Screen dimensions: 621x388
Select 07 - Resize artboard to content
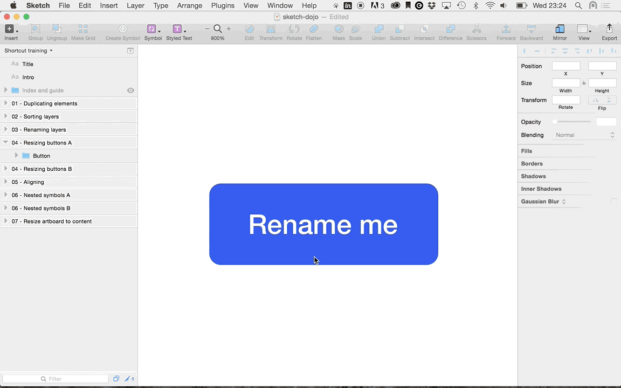pos(69,221)
